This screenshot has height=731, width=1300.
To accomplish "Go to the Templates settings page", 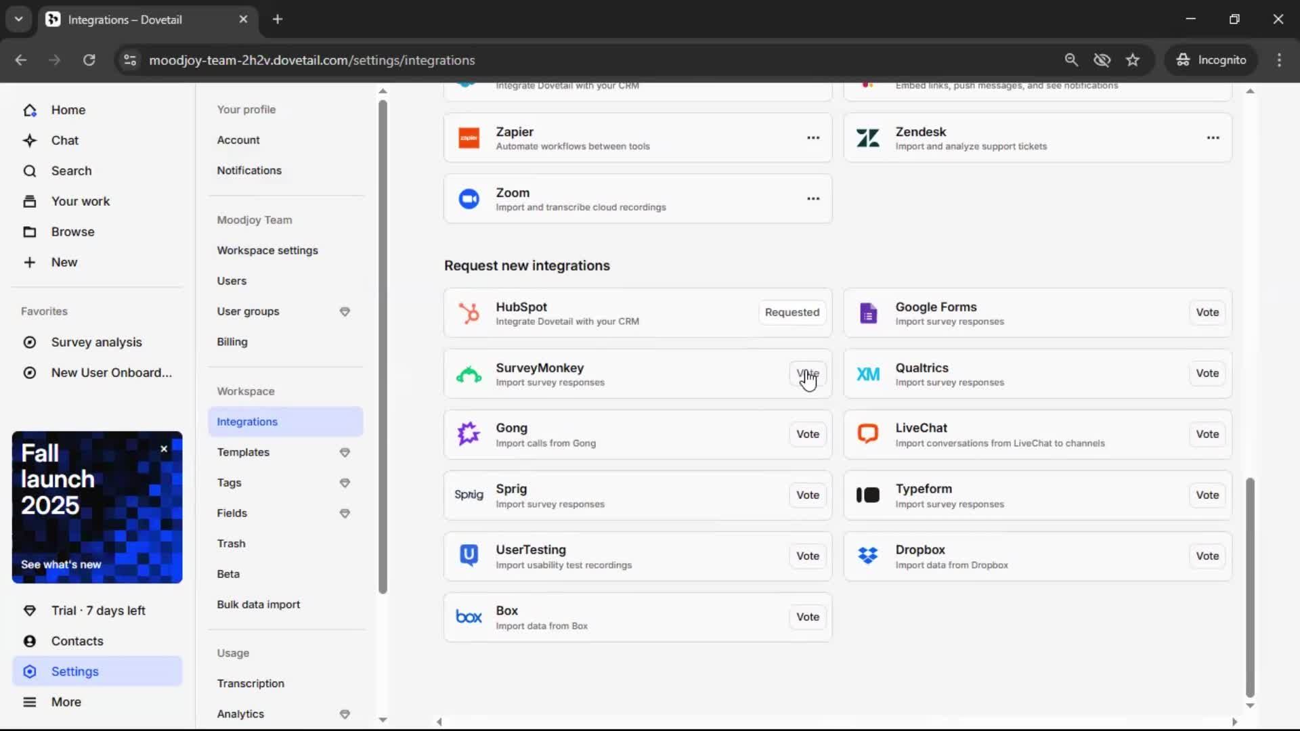I will pos(243,452).
